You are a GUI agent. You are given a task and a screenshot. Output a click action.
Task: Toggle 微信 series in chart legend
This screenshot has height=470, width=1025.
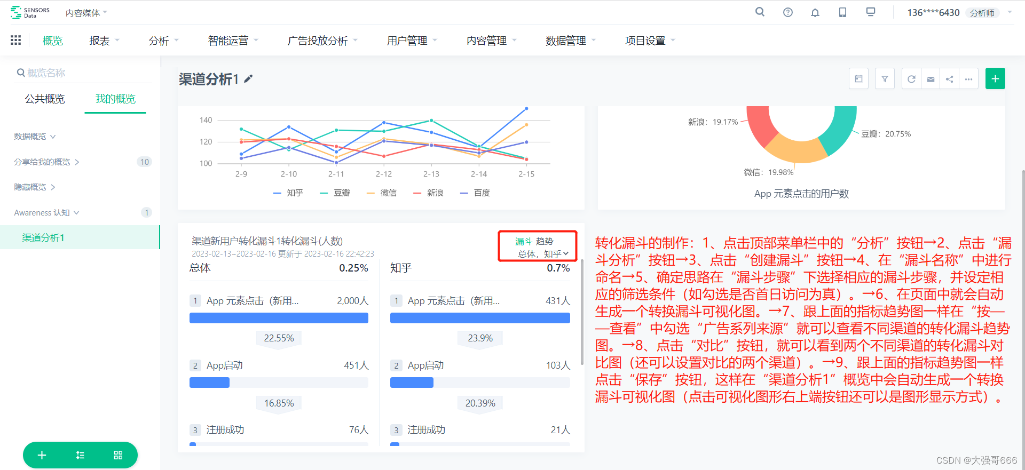click(x=382, y=193)
